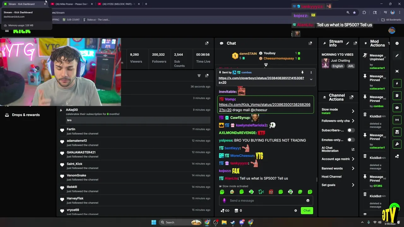Select the Stream - Kick Dashboard tab
This screenshot has height=227, width=404.
(25, 4)
